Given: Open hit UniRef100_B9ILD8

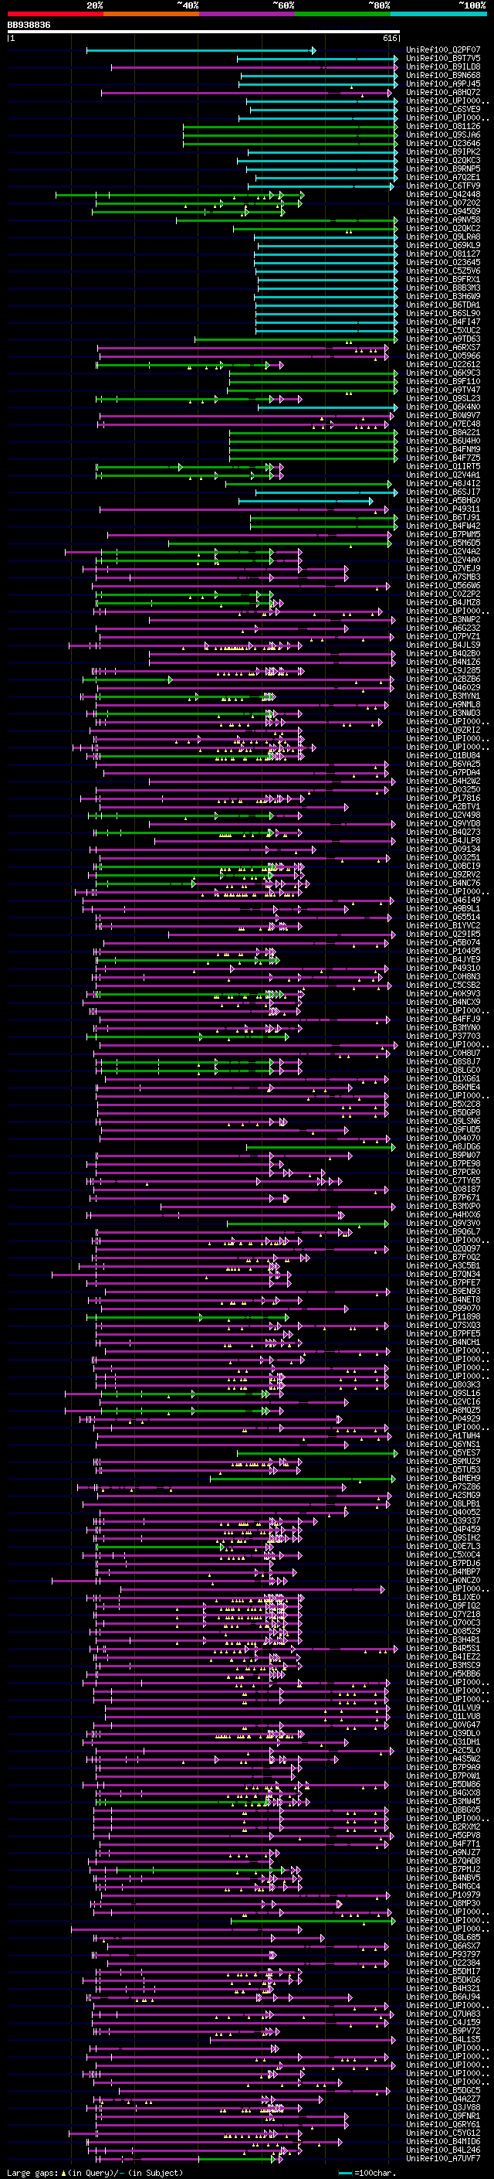Looking at the screenshot, I should 443,68.
